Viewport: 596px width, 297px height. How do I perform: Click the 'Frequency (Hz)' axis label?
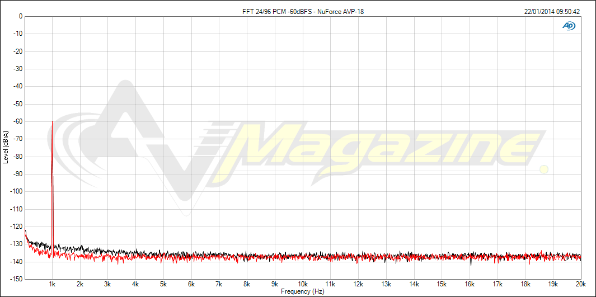[303, 291]
